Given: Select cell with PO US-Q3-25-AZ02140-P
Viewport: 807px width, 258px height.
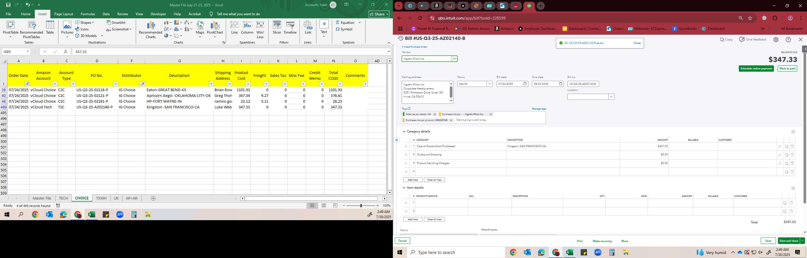Looking at the screenshot, I should (97, 107).
